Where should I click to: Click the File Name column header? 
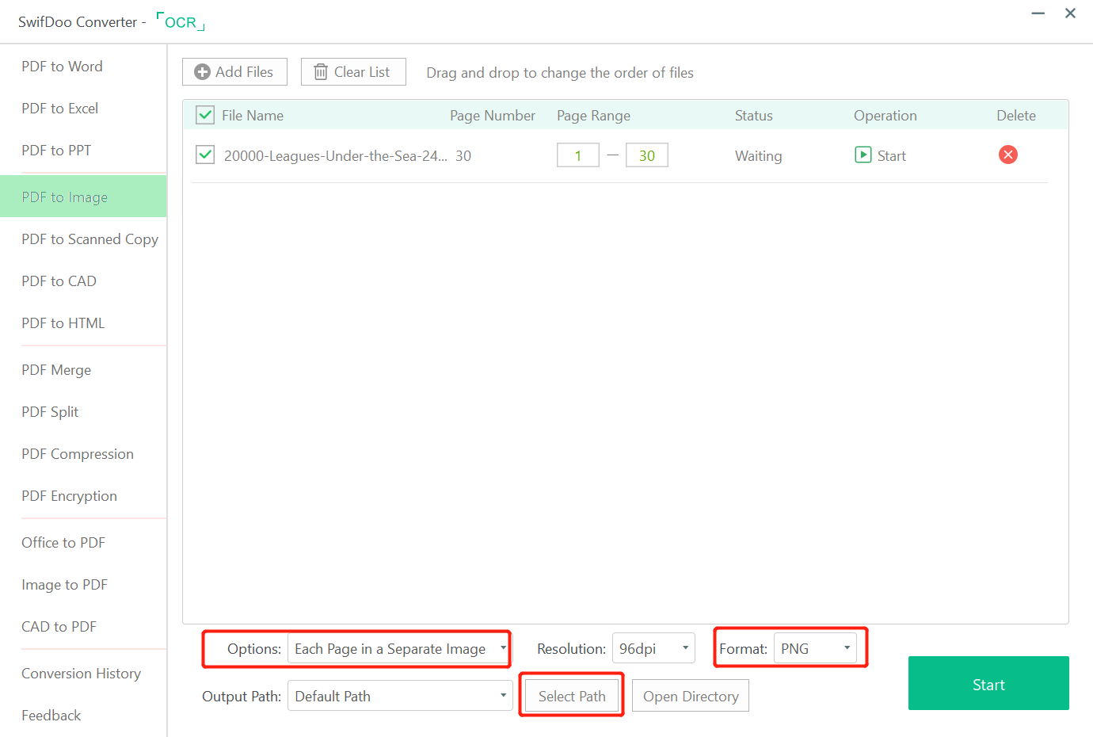(x=253, y=116)
